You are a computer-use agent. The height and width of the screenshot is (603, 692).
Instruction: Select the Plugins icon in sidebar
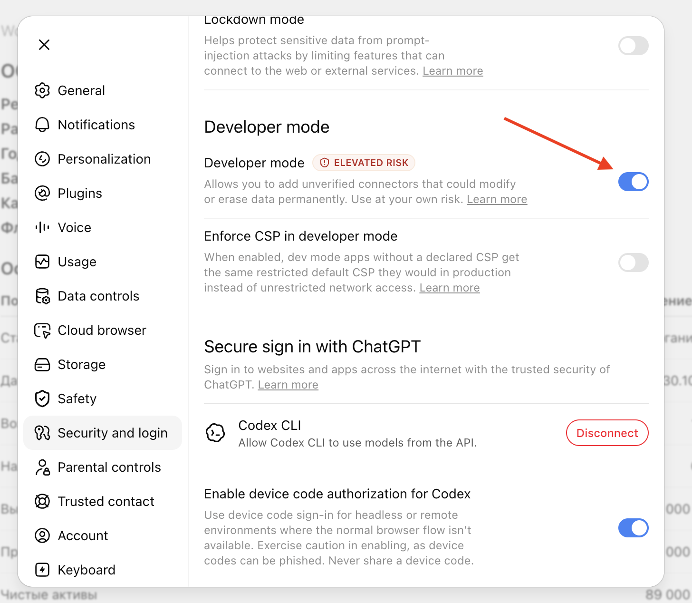[42, 193]
